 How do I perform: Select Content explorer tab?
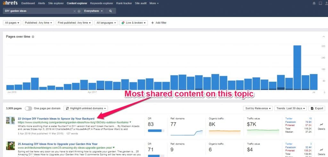77,3
